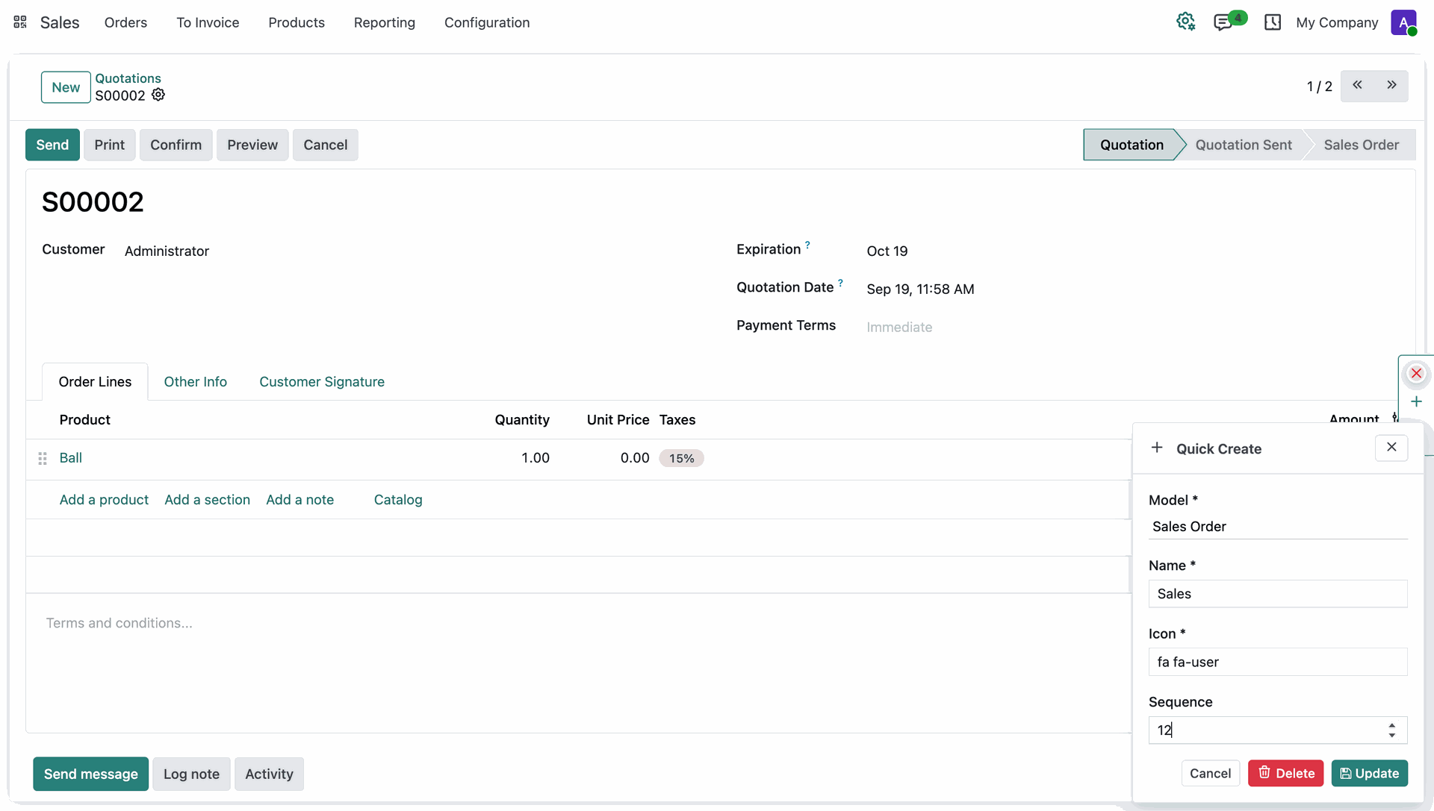
Task: Go to the next record arrow
Action: [1391, 86]
